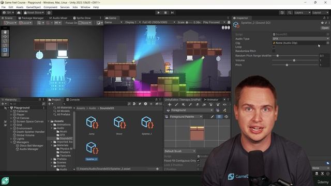331x186 pixels.
Task: Expand the Cameras object in Hierarchy
Action: 11,111
